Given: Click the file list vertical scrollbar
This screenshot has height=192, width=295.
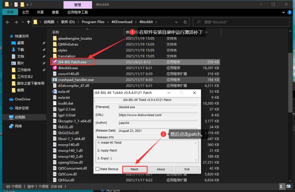Looking at the screenshot, I should pos(290,83).
